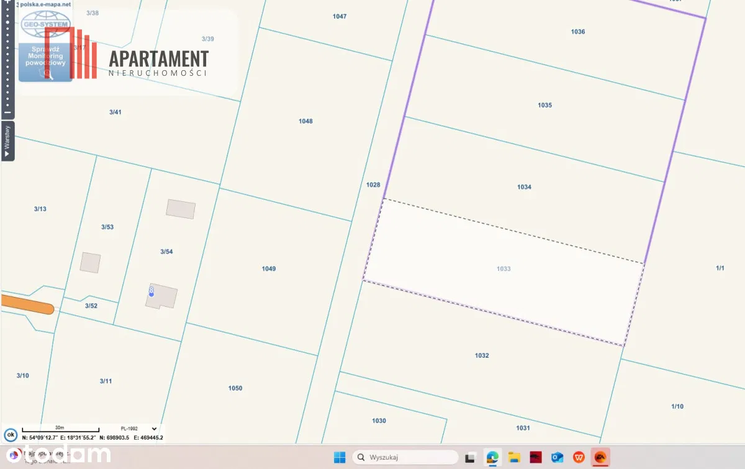Click the zoom out minus button
Image resolution: width=745 pixels, height=469 pixels.
pos(7,112)
